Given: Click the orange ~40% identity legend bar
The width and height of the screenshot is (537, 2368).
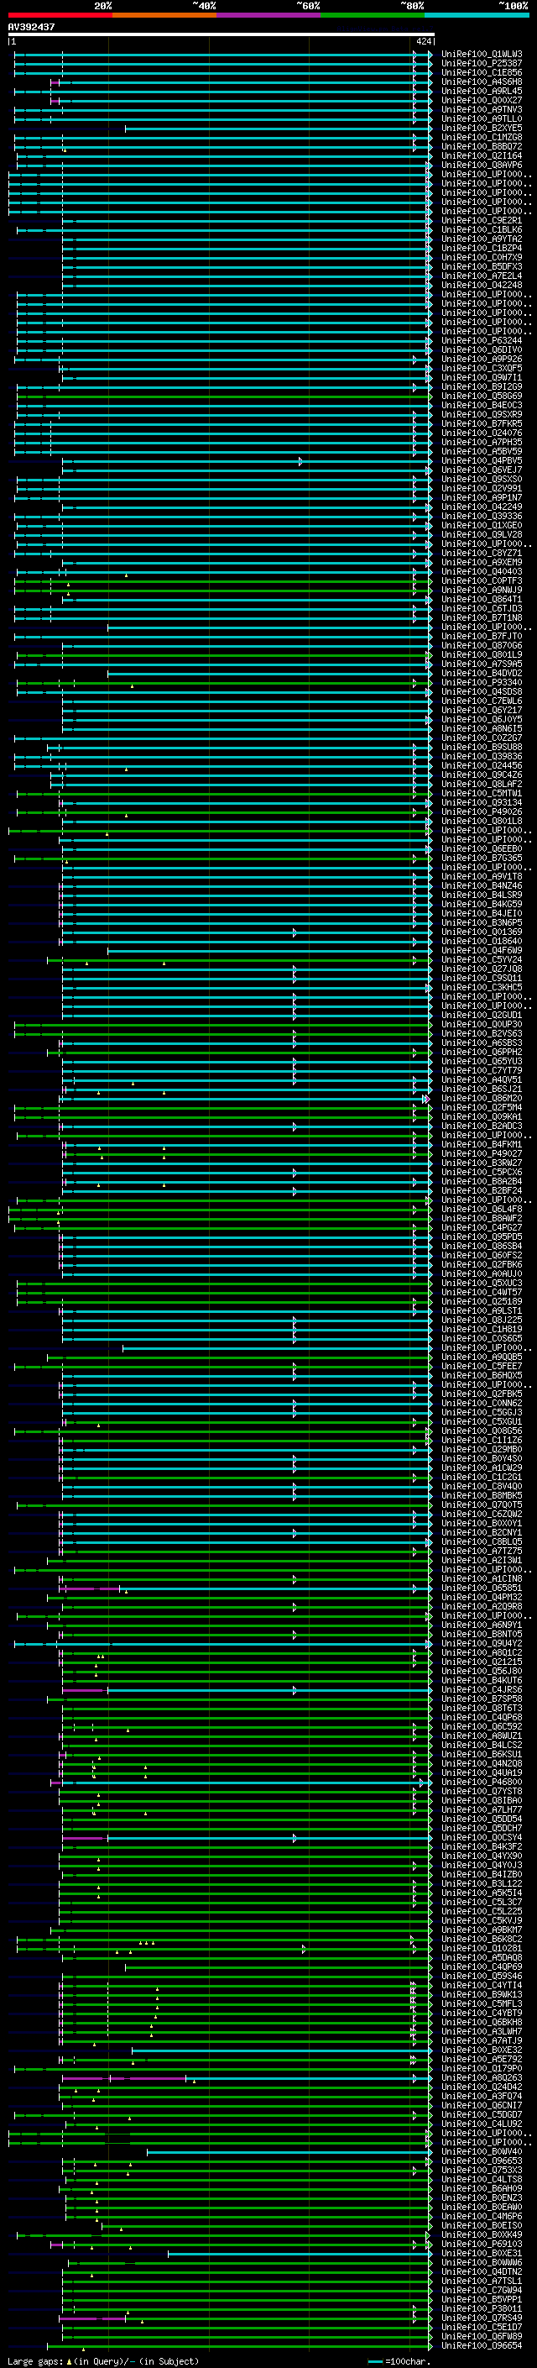Looking at the screenshot, I should click(164, 15).
